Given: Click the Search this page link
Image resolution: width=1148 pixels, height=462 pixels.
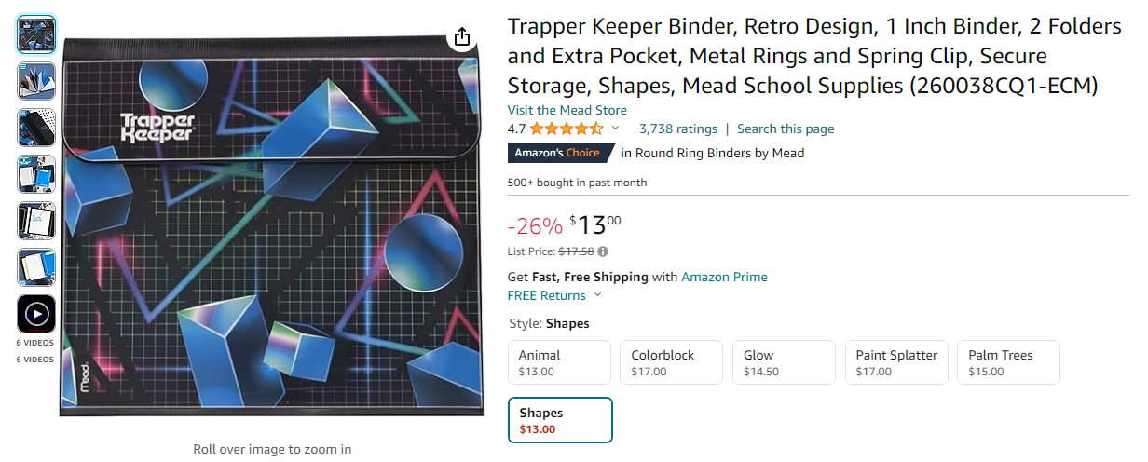Looking at the screenshot, I should click(786, 129).
